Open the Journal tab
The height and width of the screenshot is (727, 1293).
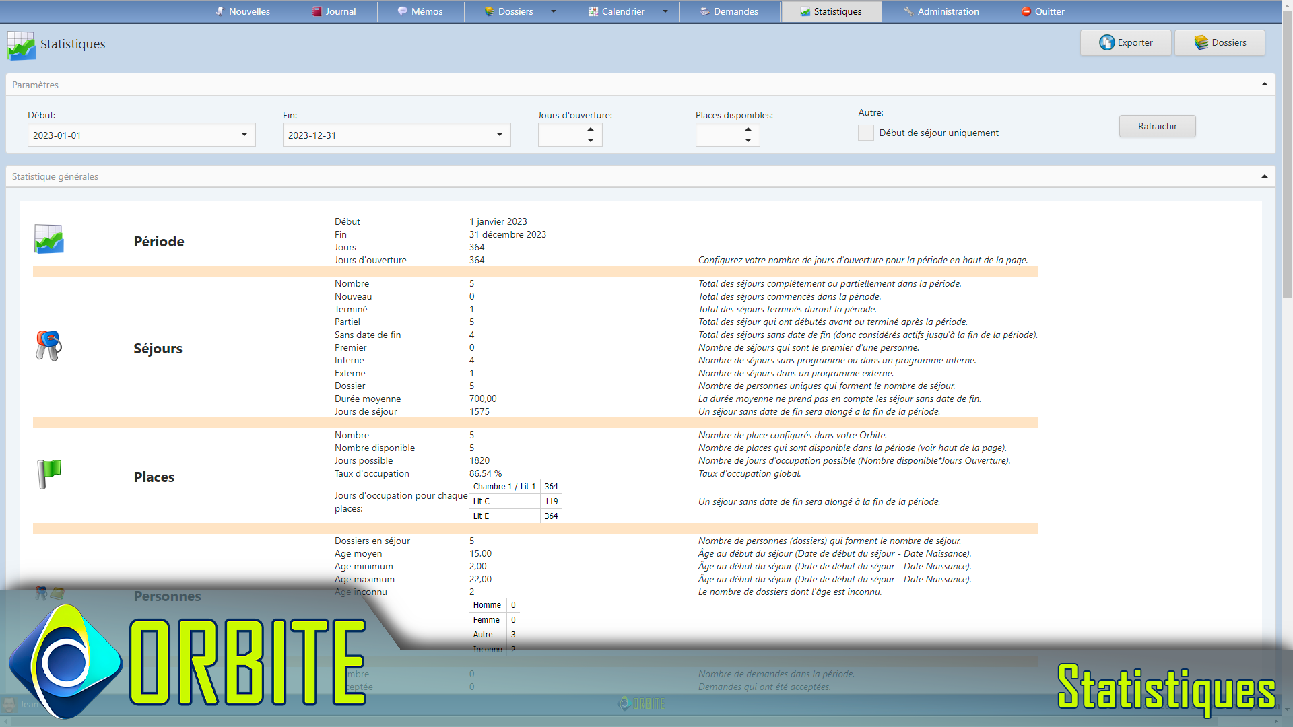point(334,11)
